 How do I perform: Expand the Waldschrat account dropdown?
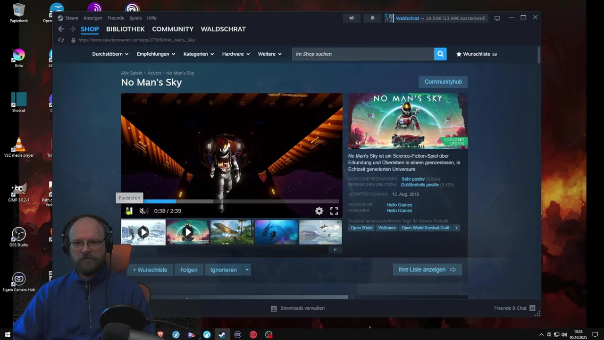[x=410, y=18]
